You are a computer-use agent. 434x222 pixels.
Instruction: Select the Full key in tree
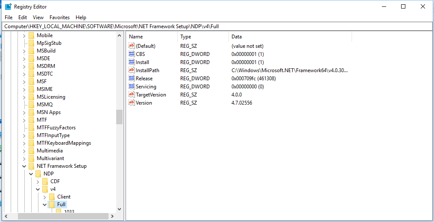pos(62,204)
